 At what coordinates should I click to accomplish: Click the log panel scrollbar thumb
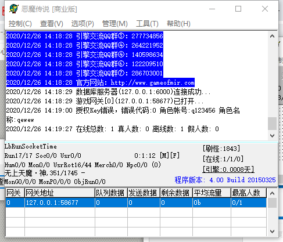point(272,124)
